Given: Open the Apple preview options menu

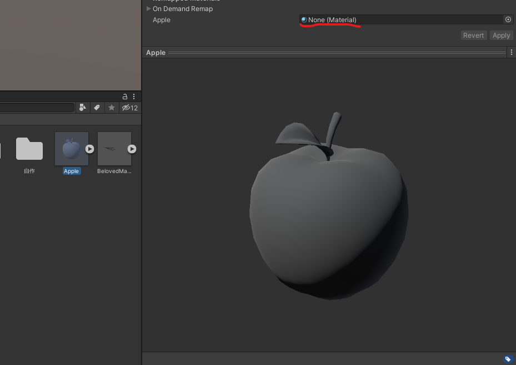Looking at the screenshot, I should (x=512, y=52).
